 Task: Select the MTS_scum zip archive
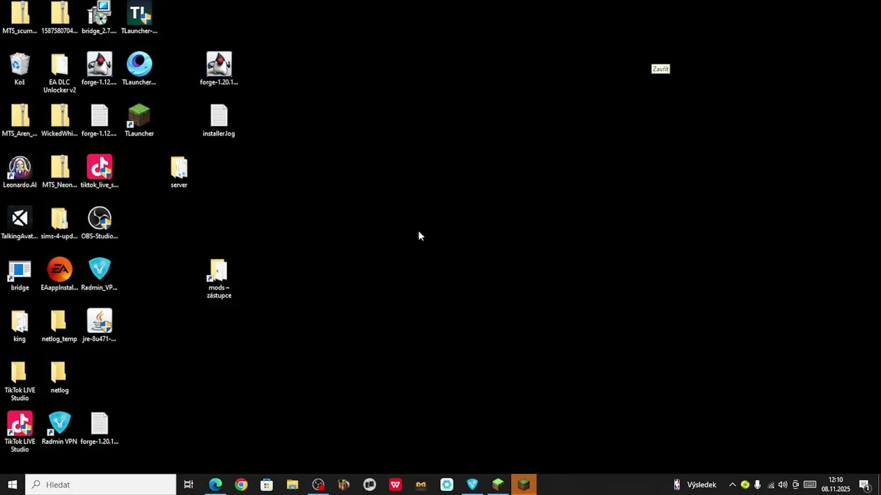coord(19,13)
